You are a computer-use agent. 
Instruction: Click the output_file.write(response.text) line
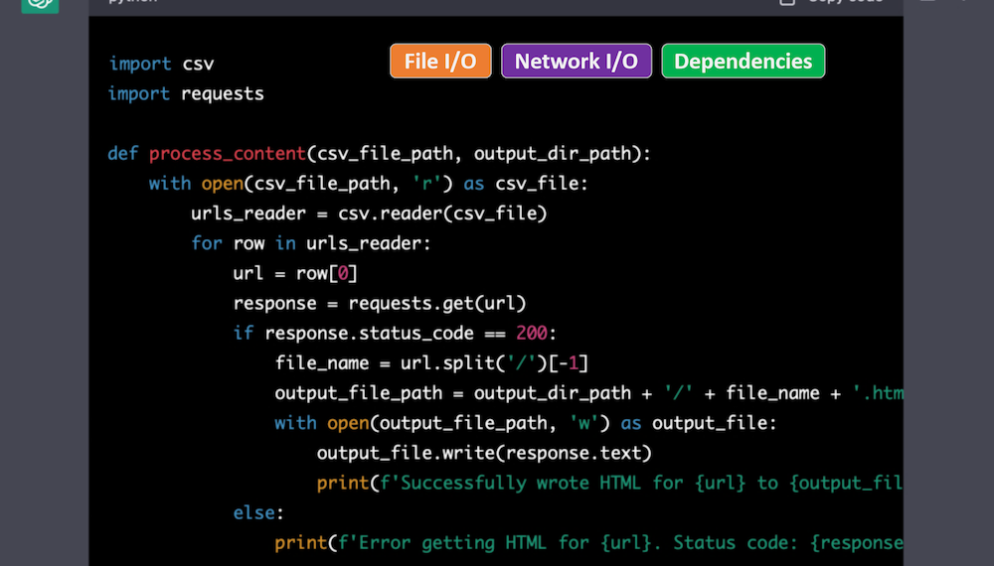484,453
